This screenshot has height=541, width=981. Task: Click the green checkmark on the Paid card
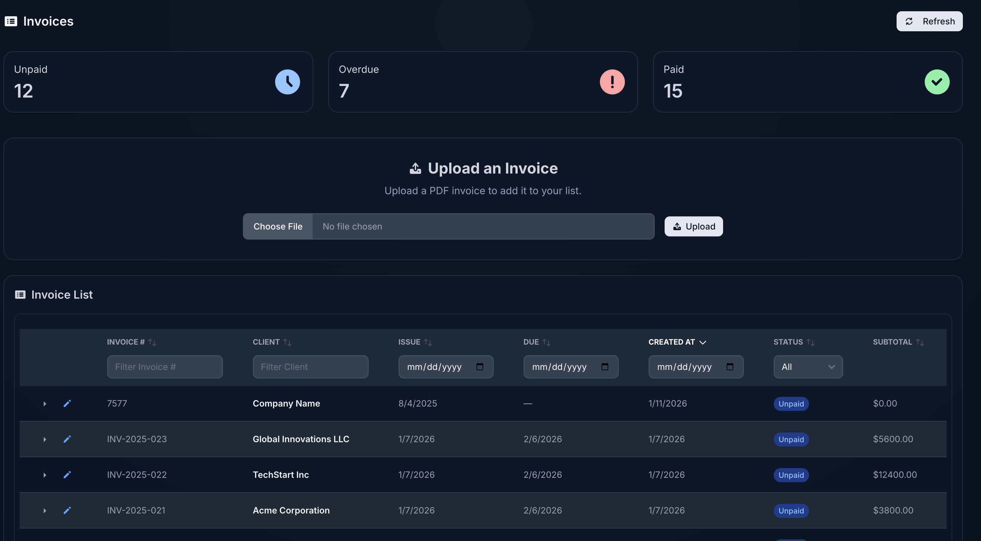pos(937,82)
